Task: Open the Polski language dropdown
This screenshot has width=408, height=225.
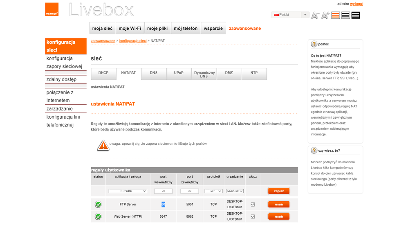Action: pyautogui.click(x=290, y=15)
